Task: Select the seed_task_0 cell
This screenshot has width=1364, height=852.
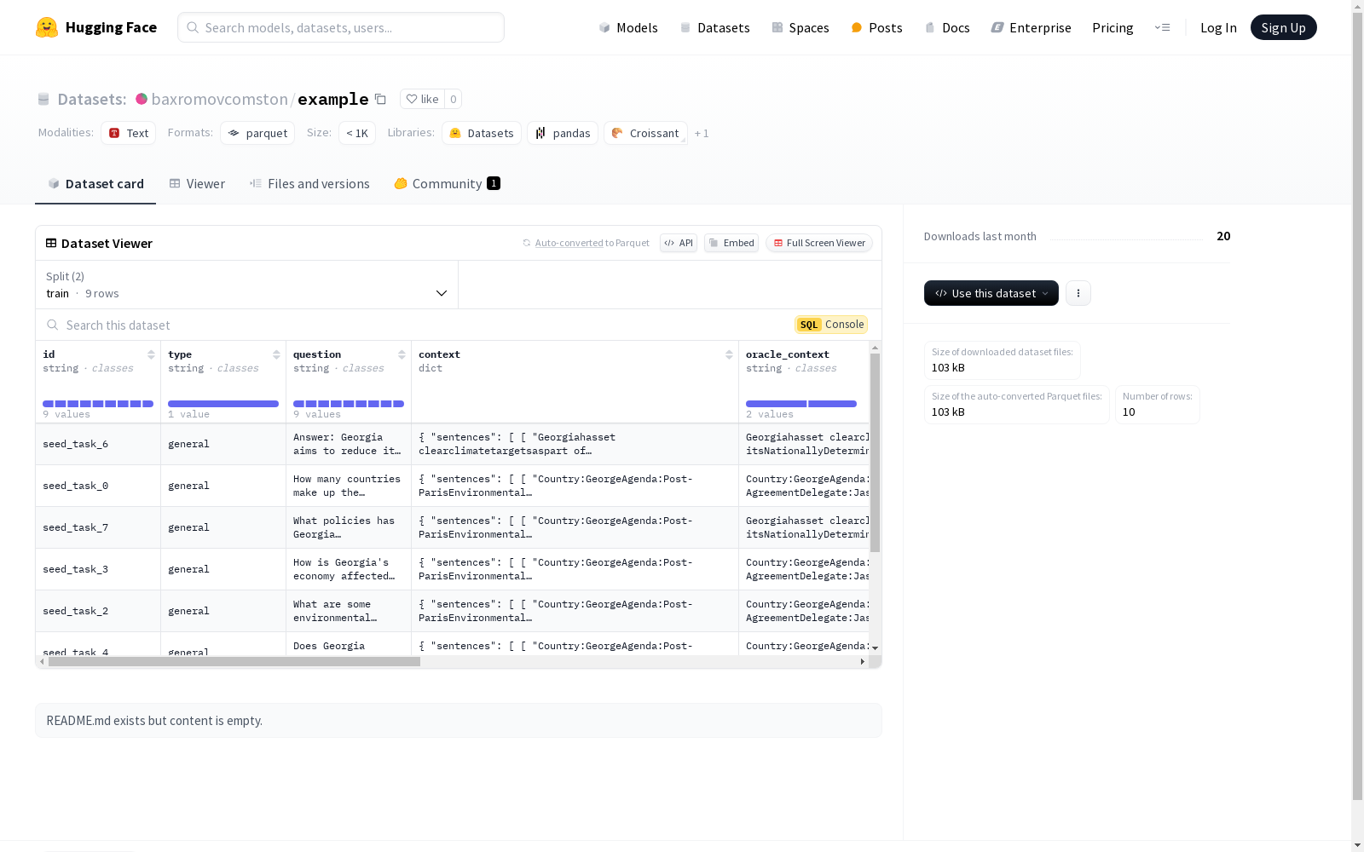Action: [98, 486]
